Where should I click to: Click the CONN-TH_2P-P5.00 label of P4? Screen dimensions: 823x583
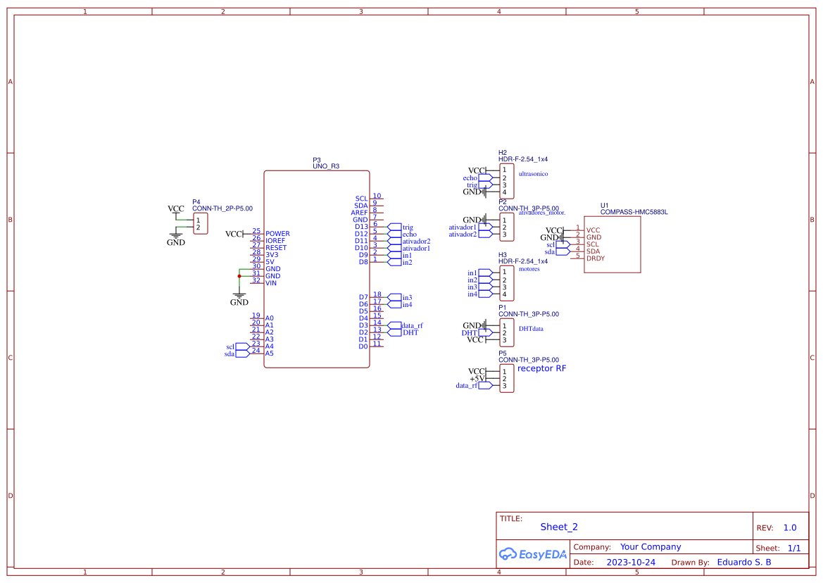pos(222,208)
